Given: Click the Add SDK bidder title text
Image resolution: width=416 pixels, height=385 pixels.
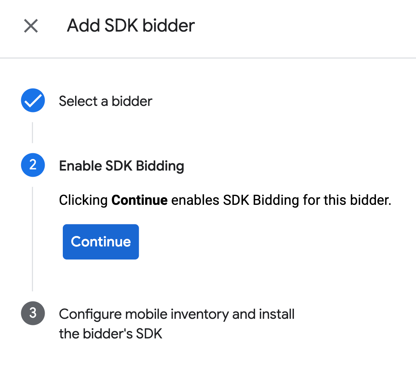Looking at the screenshot, I should 131,26.
